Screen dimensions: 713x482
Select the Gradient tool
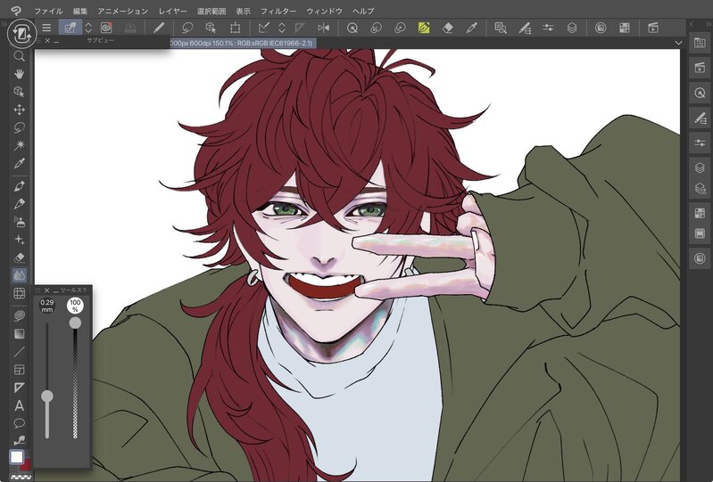click(19, 334)
